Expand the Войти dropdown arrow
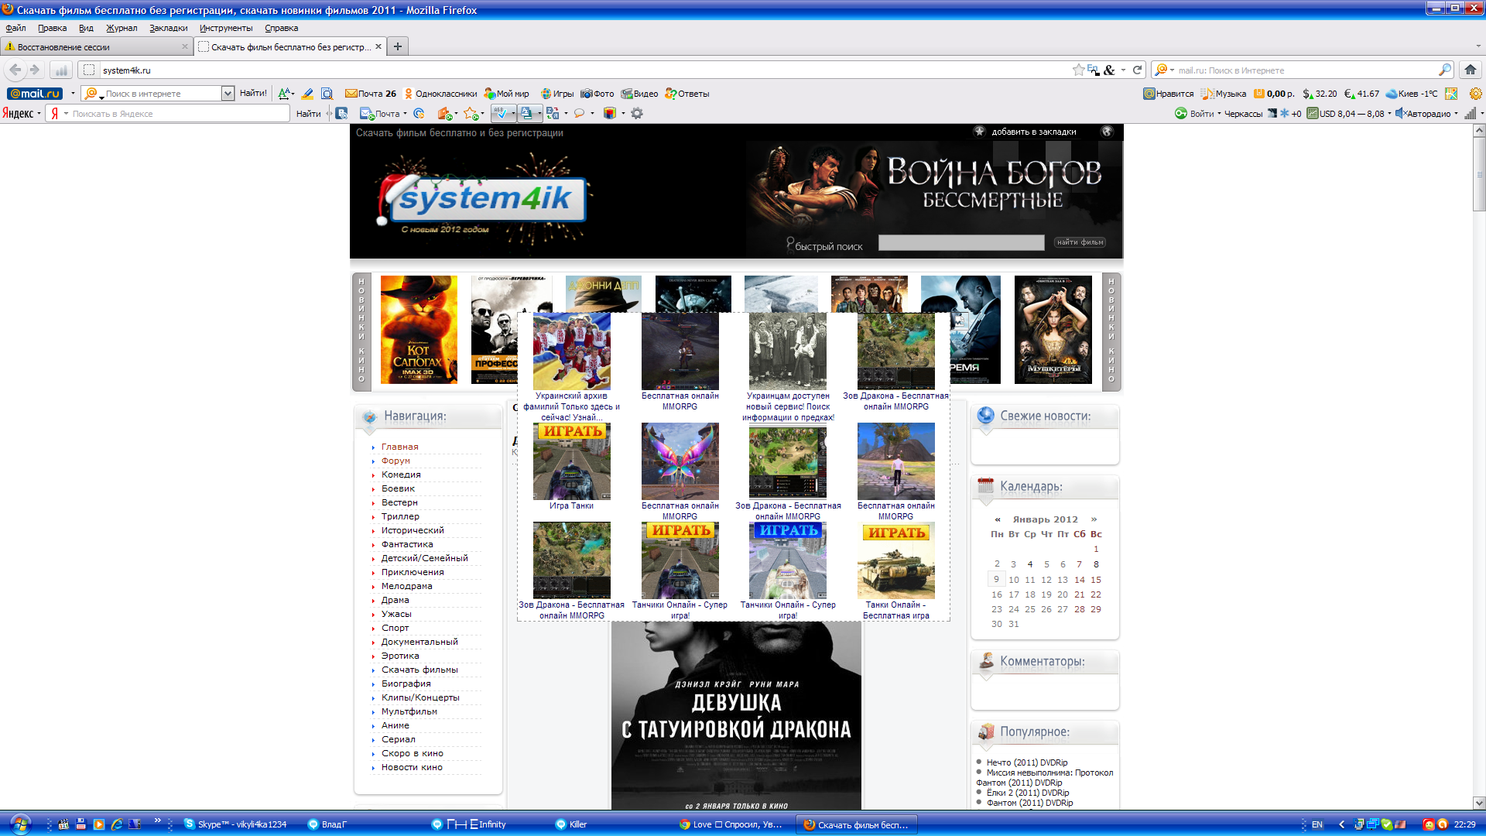 click(1219, 114)
